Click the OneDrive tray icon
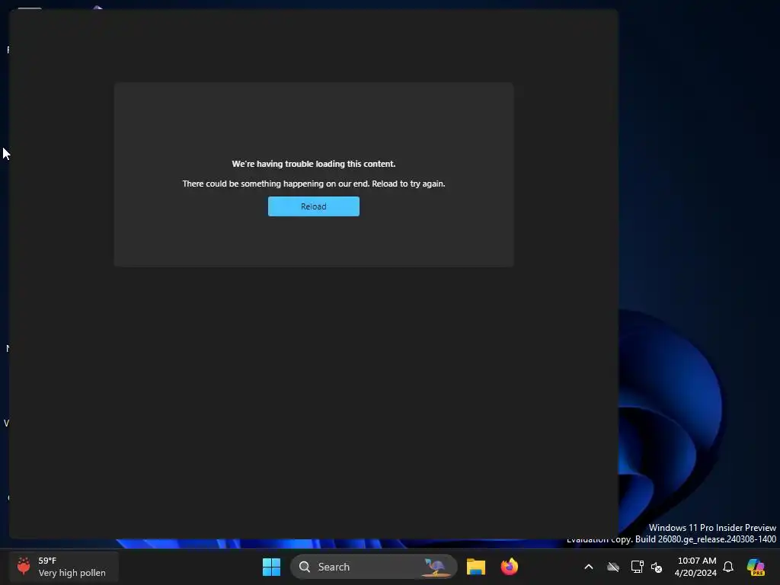The width and height of the screenshot is (780, 585). pyautogui.click(x=613, y=567)
